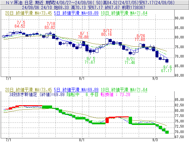189x144 pixels.
Task: Click the 5-day MA=69.89 legend in lower chart
Action: [76, 90]
